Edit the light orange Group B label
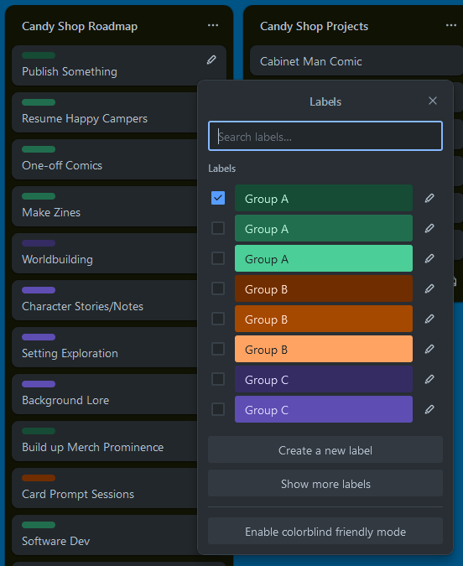Screen dimensions: 463x566 (429, 349)
